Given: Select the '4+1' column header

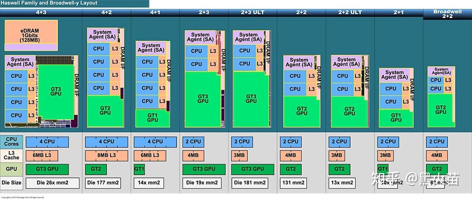Looking at the screenshot, I should pyautogui.click(x=155, y=13).
